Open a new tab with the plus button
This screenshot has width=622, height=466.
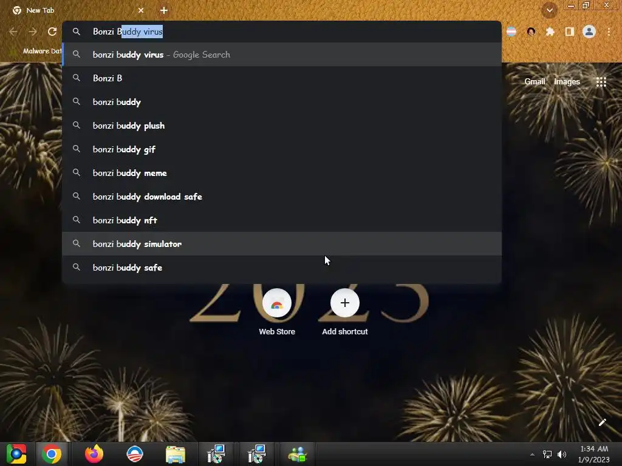[164, 10]
